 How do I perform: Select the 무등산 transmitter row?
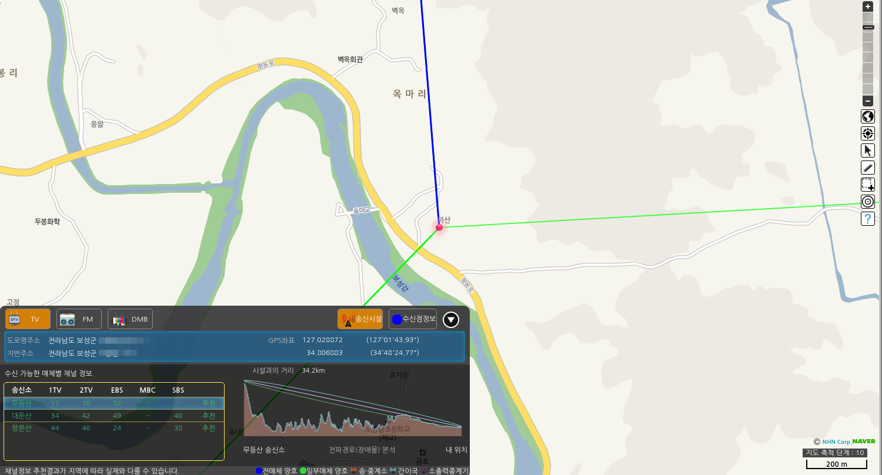click(x=114, y=403)
